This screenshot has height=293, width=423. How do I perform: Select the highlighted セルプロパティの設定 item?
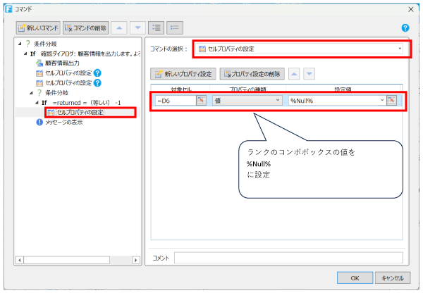(x=80, y=113)
